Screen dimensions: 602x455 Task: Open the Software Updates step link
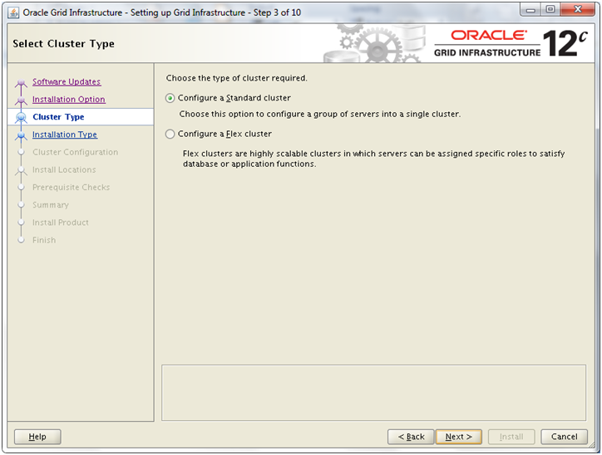[x=67, y=81]
